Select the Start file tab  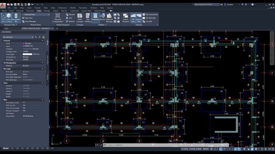pyautogui.click(x=6, y=28)
